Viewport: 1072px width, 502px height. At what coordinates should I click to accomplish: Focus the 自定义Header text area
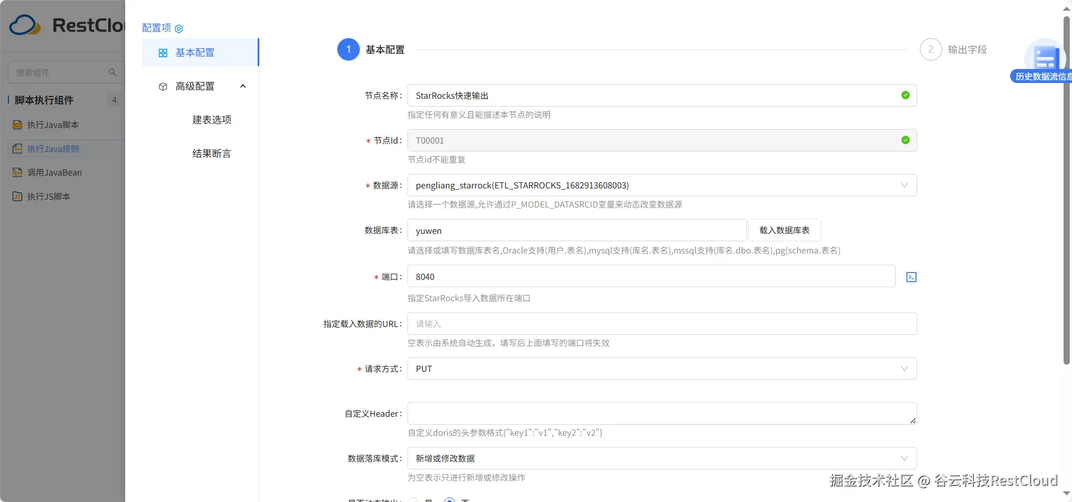tap(662, 413)
